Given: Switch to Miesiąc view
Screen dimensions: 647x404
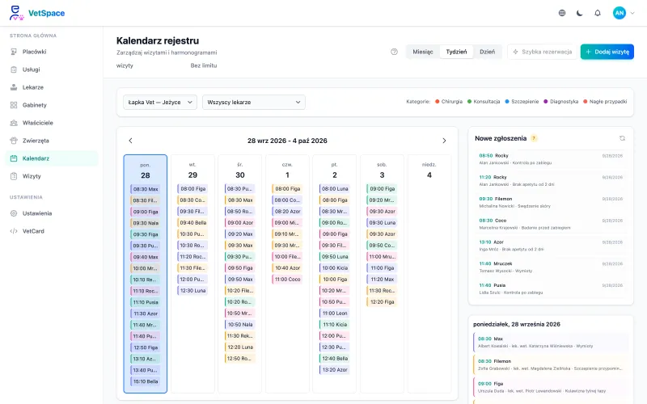Looking at the screenshot, I should tap(423, 52).
